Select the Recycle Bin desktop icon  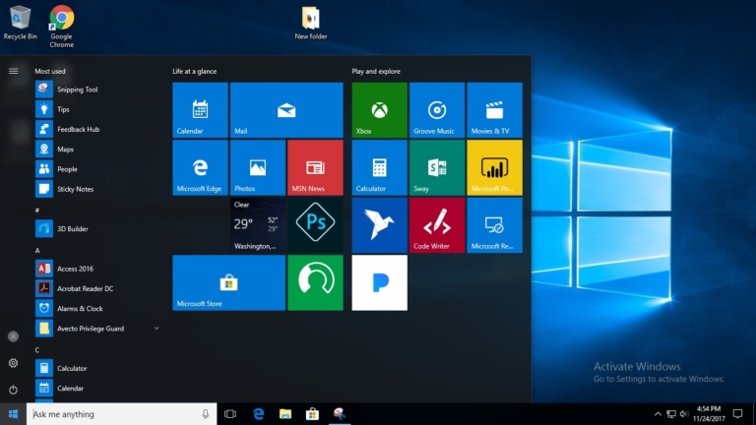pyautogui.click(x=21, y=23)
